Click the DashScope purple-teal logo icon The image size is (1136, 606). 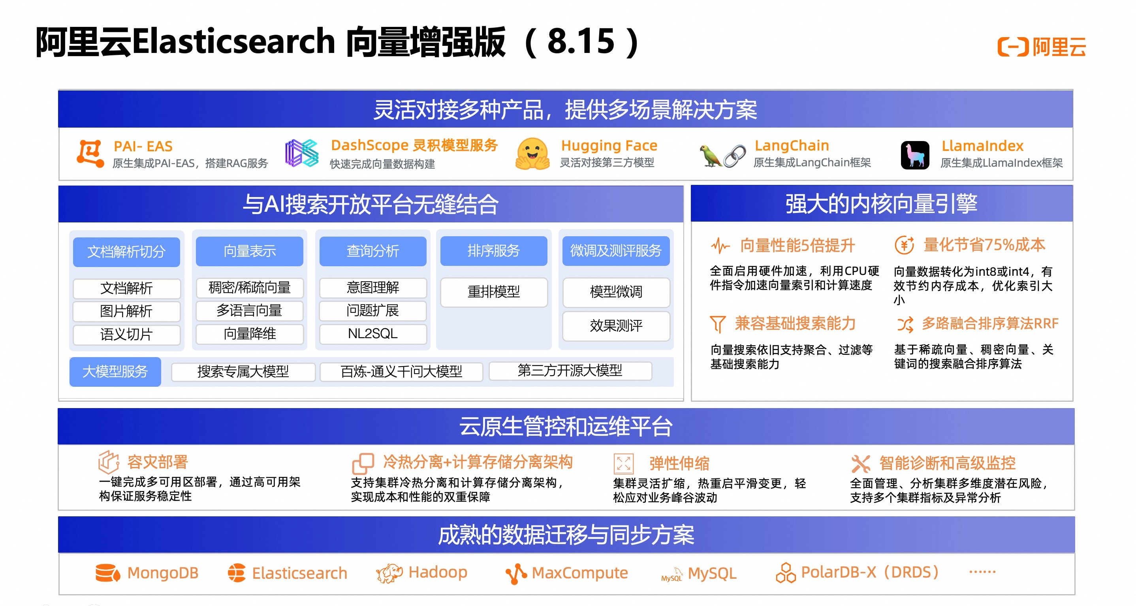[302, 153]
